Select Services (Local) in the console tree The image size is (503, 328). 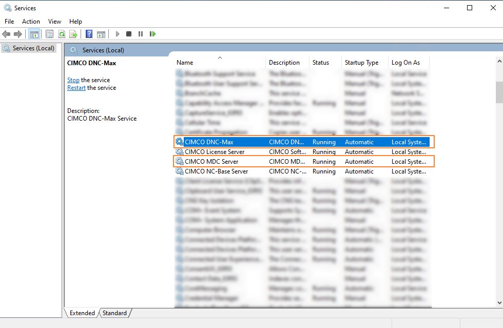click(33, 48)
